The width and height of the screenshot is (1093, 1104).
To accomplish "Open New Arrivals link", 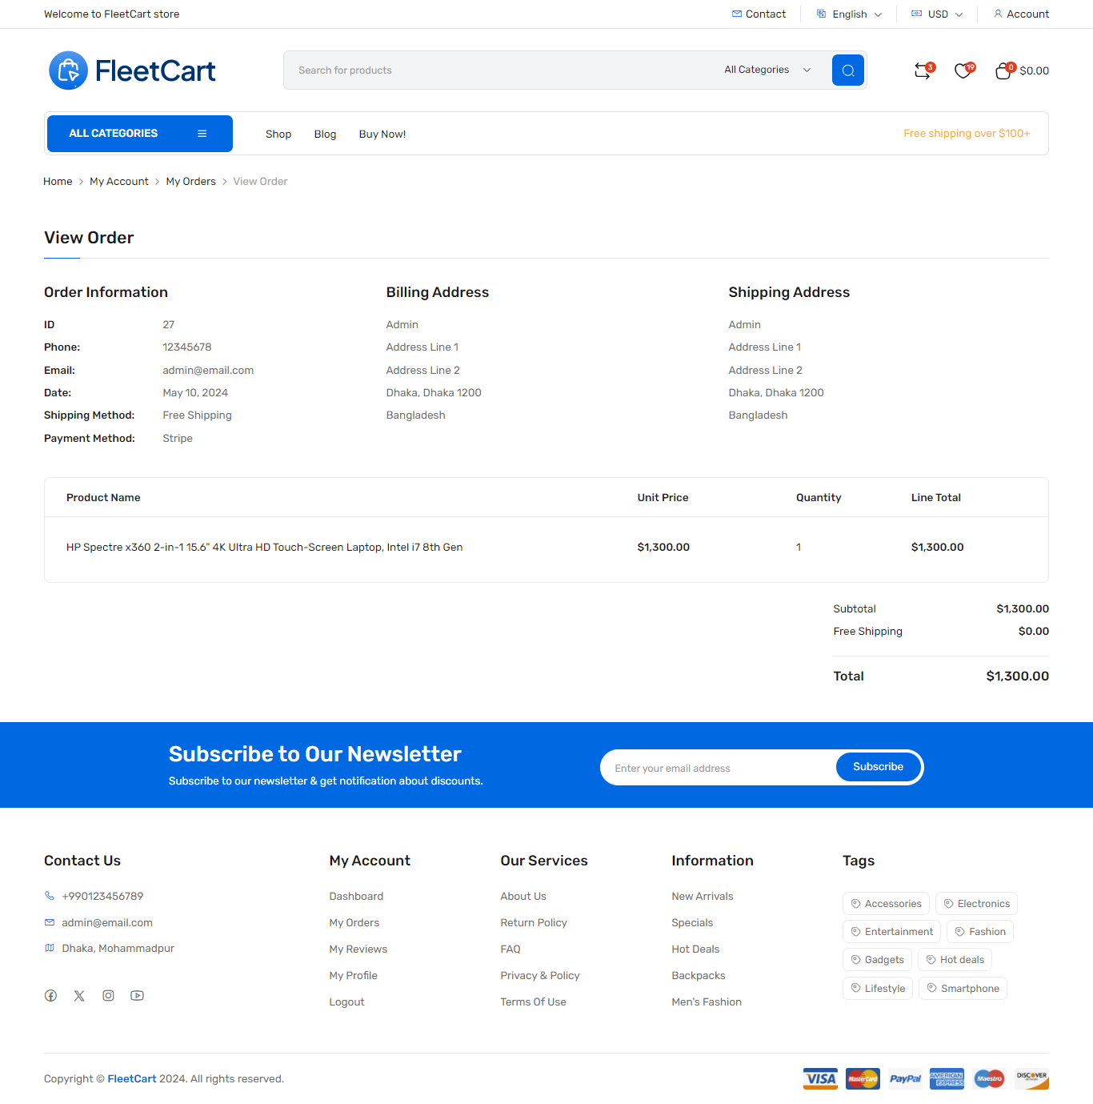I will (703, 897).
